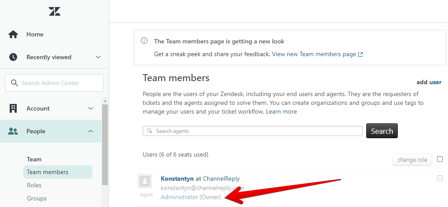Open Konstantyn's user profile link
The image size is (448, 207).
[177, 178]
